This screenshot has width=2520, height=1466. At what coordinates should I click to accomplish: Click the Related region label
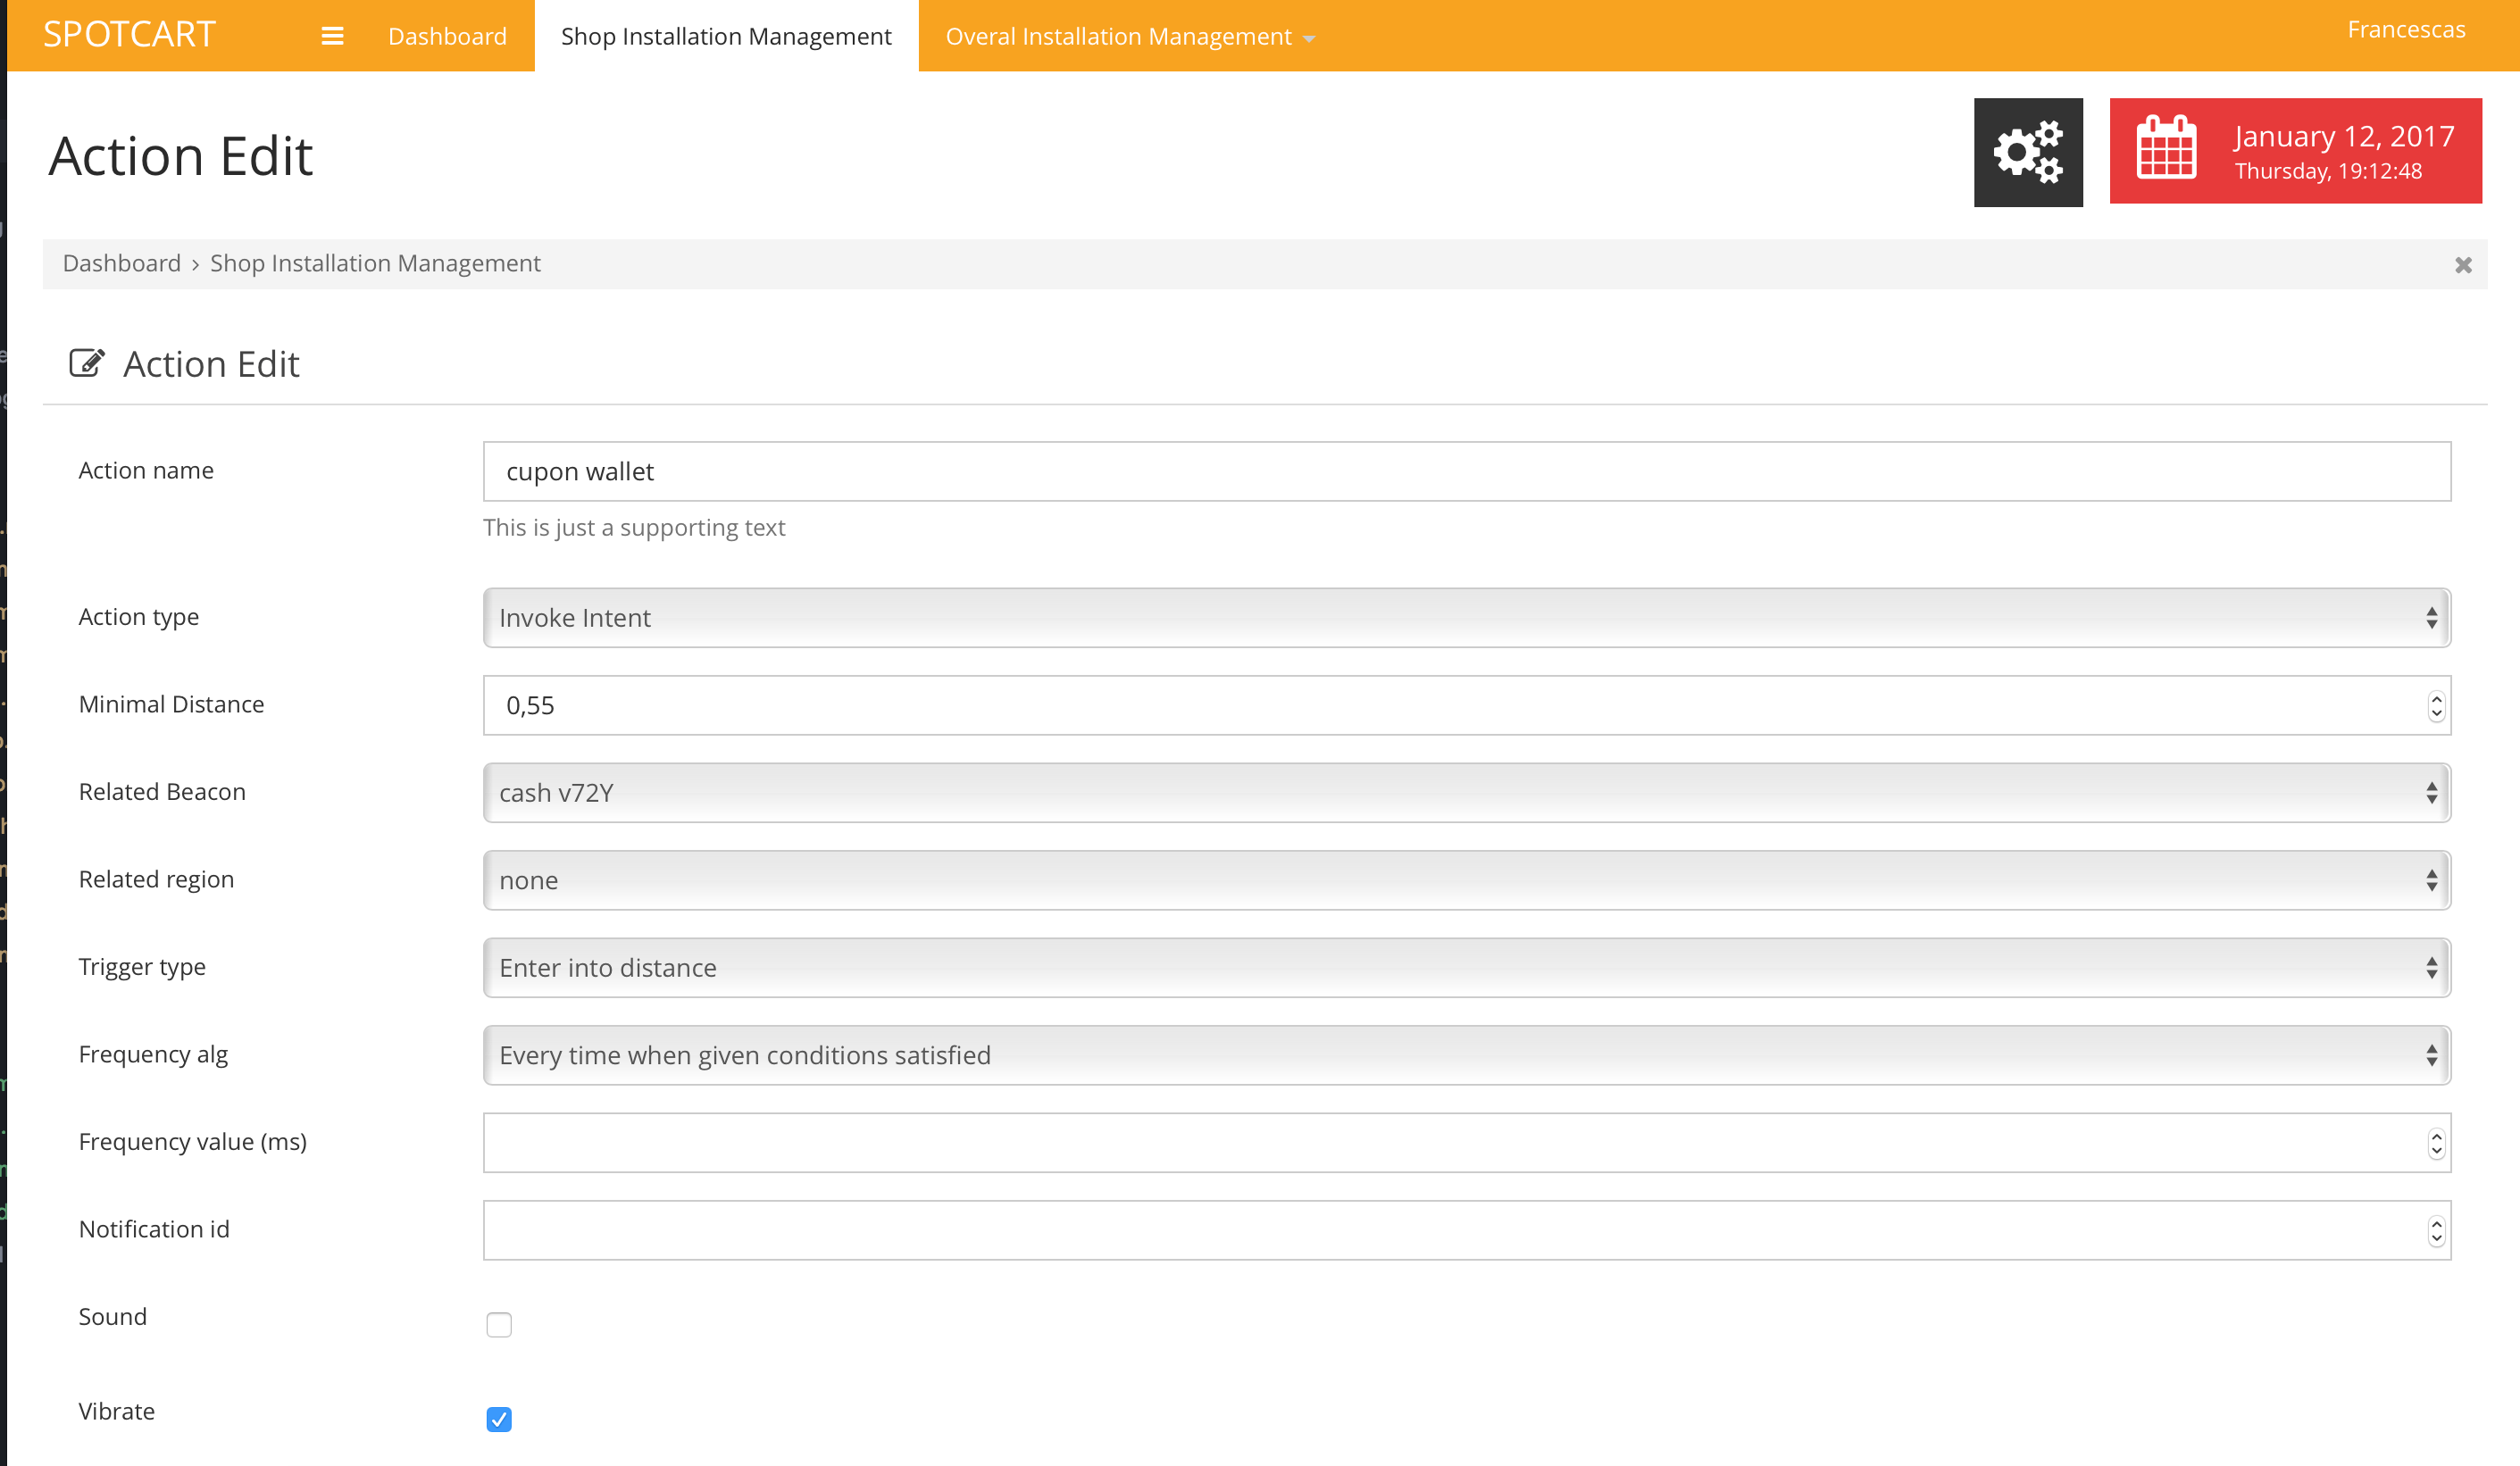(156, 879)
